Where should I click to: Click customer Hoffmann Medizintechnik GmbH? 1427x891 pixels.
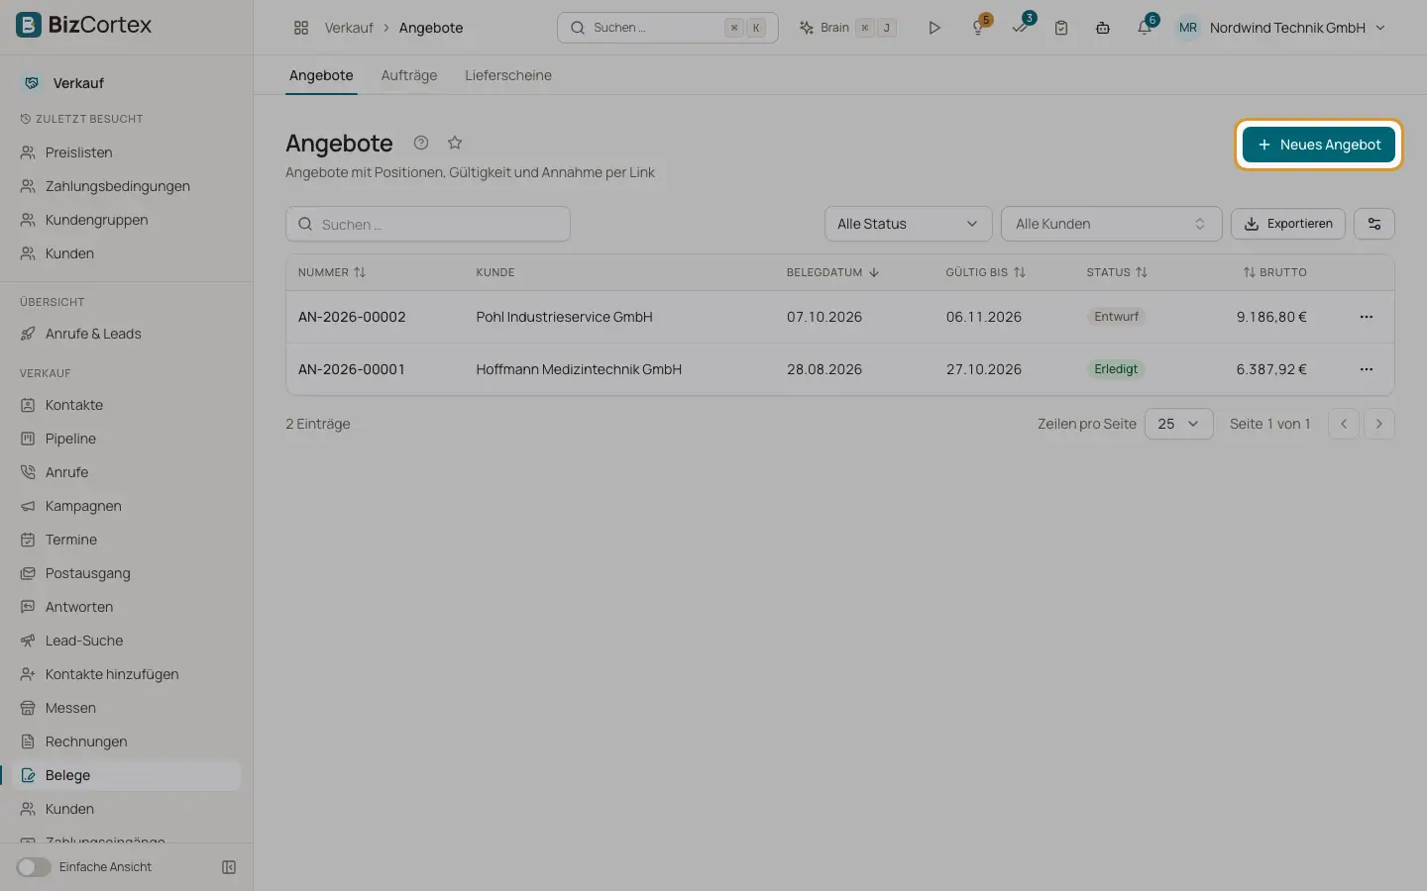coord(579,369)
